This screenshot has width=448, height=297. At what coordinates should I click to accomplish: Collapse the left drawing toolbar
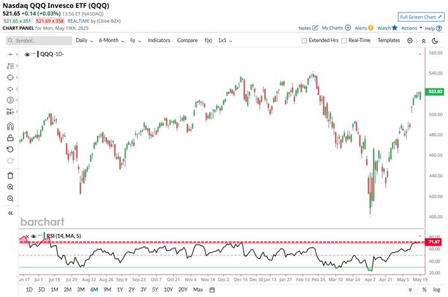pos(11,213)
